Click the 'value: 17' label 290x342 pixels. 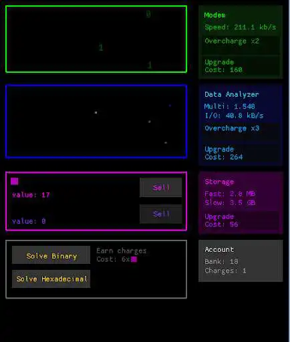tap(31, 195)
